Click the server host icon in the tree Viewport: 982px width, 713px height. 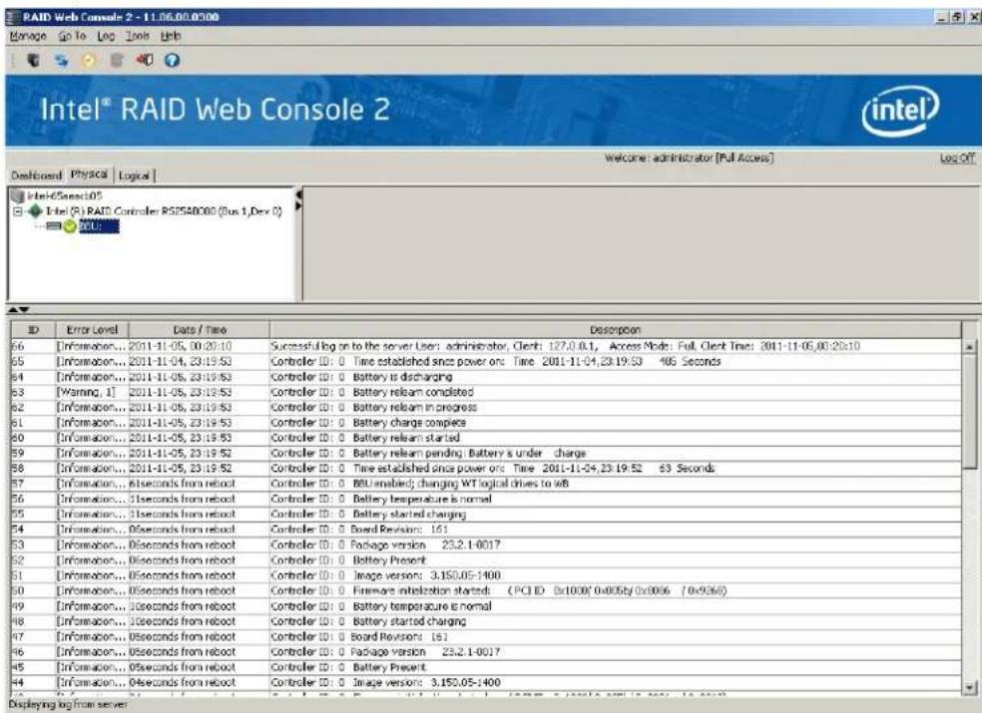(x=18, y=195)
